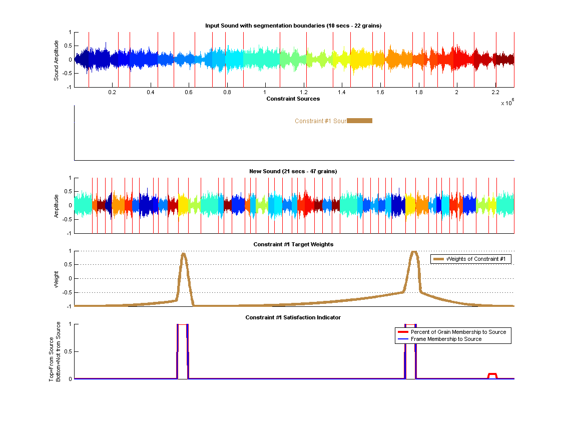This screenshot has height=426, width=568.
Task: Click the second peak of the target weights curve
Action: [414, 252]
